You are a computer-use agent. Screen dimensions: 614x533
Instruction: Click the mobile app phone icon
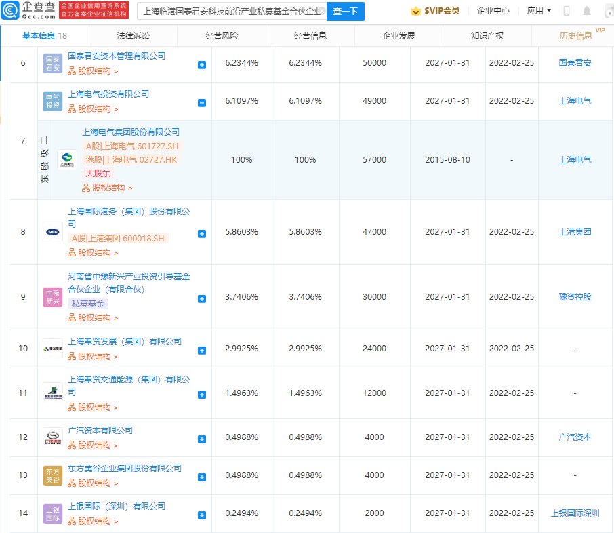point(567,10)
